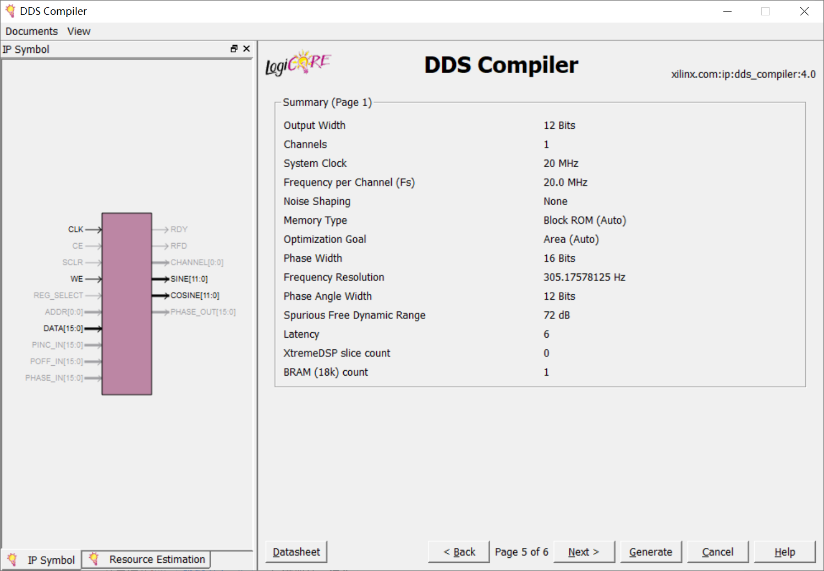Viewport: 824px width, 571px height.
Task: Select the PINC_IN[15:0] port label
Action: [57, 345]
